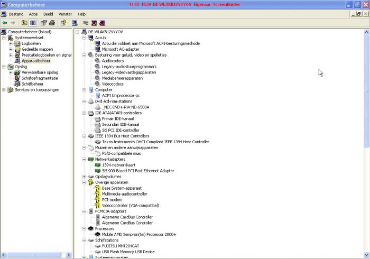Toggle the console tree show/hide icon
The image size is (370, 259).
pyautogui.click(x=33, y=23)
